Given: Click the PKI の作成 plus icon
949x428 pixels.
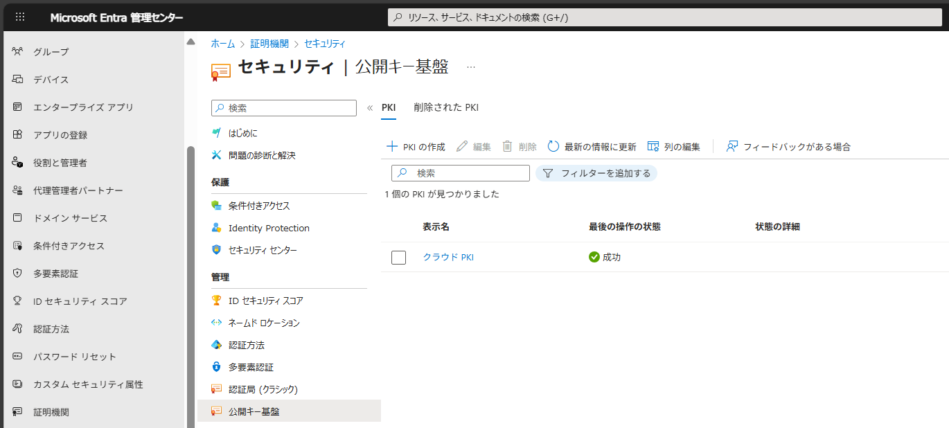Looking at the screenshot, I should [392, 146].
